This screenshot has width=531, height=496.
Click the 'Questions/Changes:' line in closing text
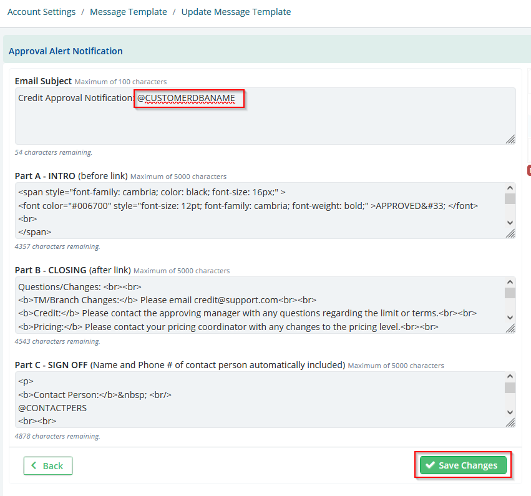[80, 287]
